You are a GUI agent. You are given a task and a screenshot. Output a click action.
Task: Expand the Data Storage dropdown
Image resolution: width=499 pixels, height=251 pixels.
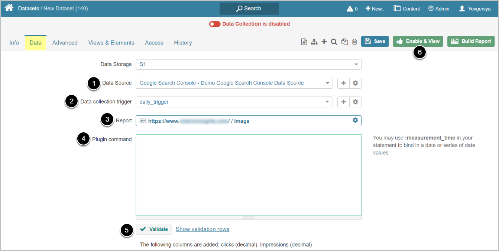[x=248, y=65]
